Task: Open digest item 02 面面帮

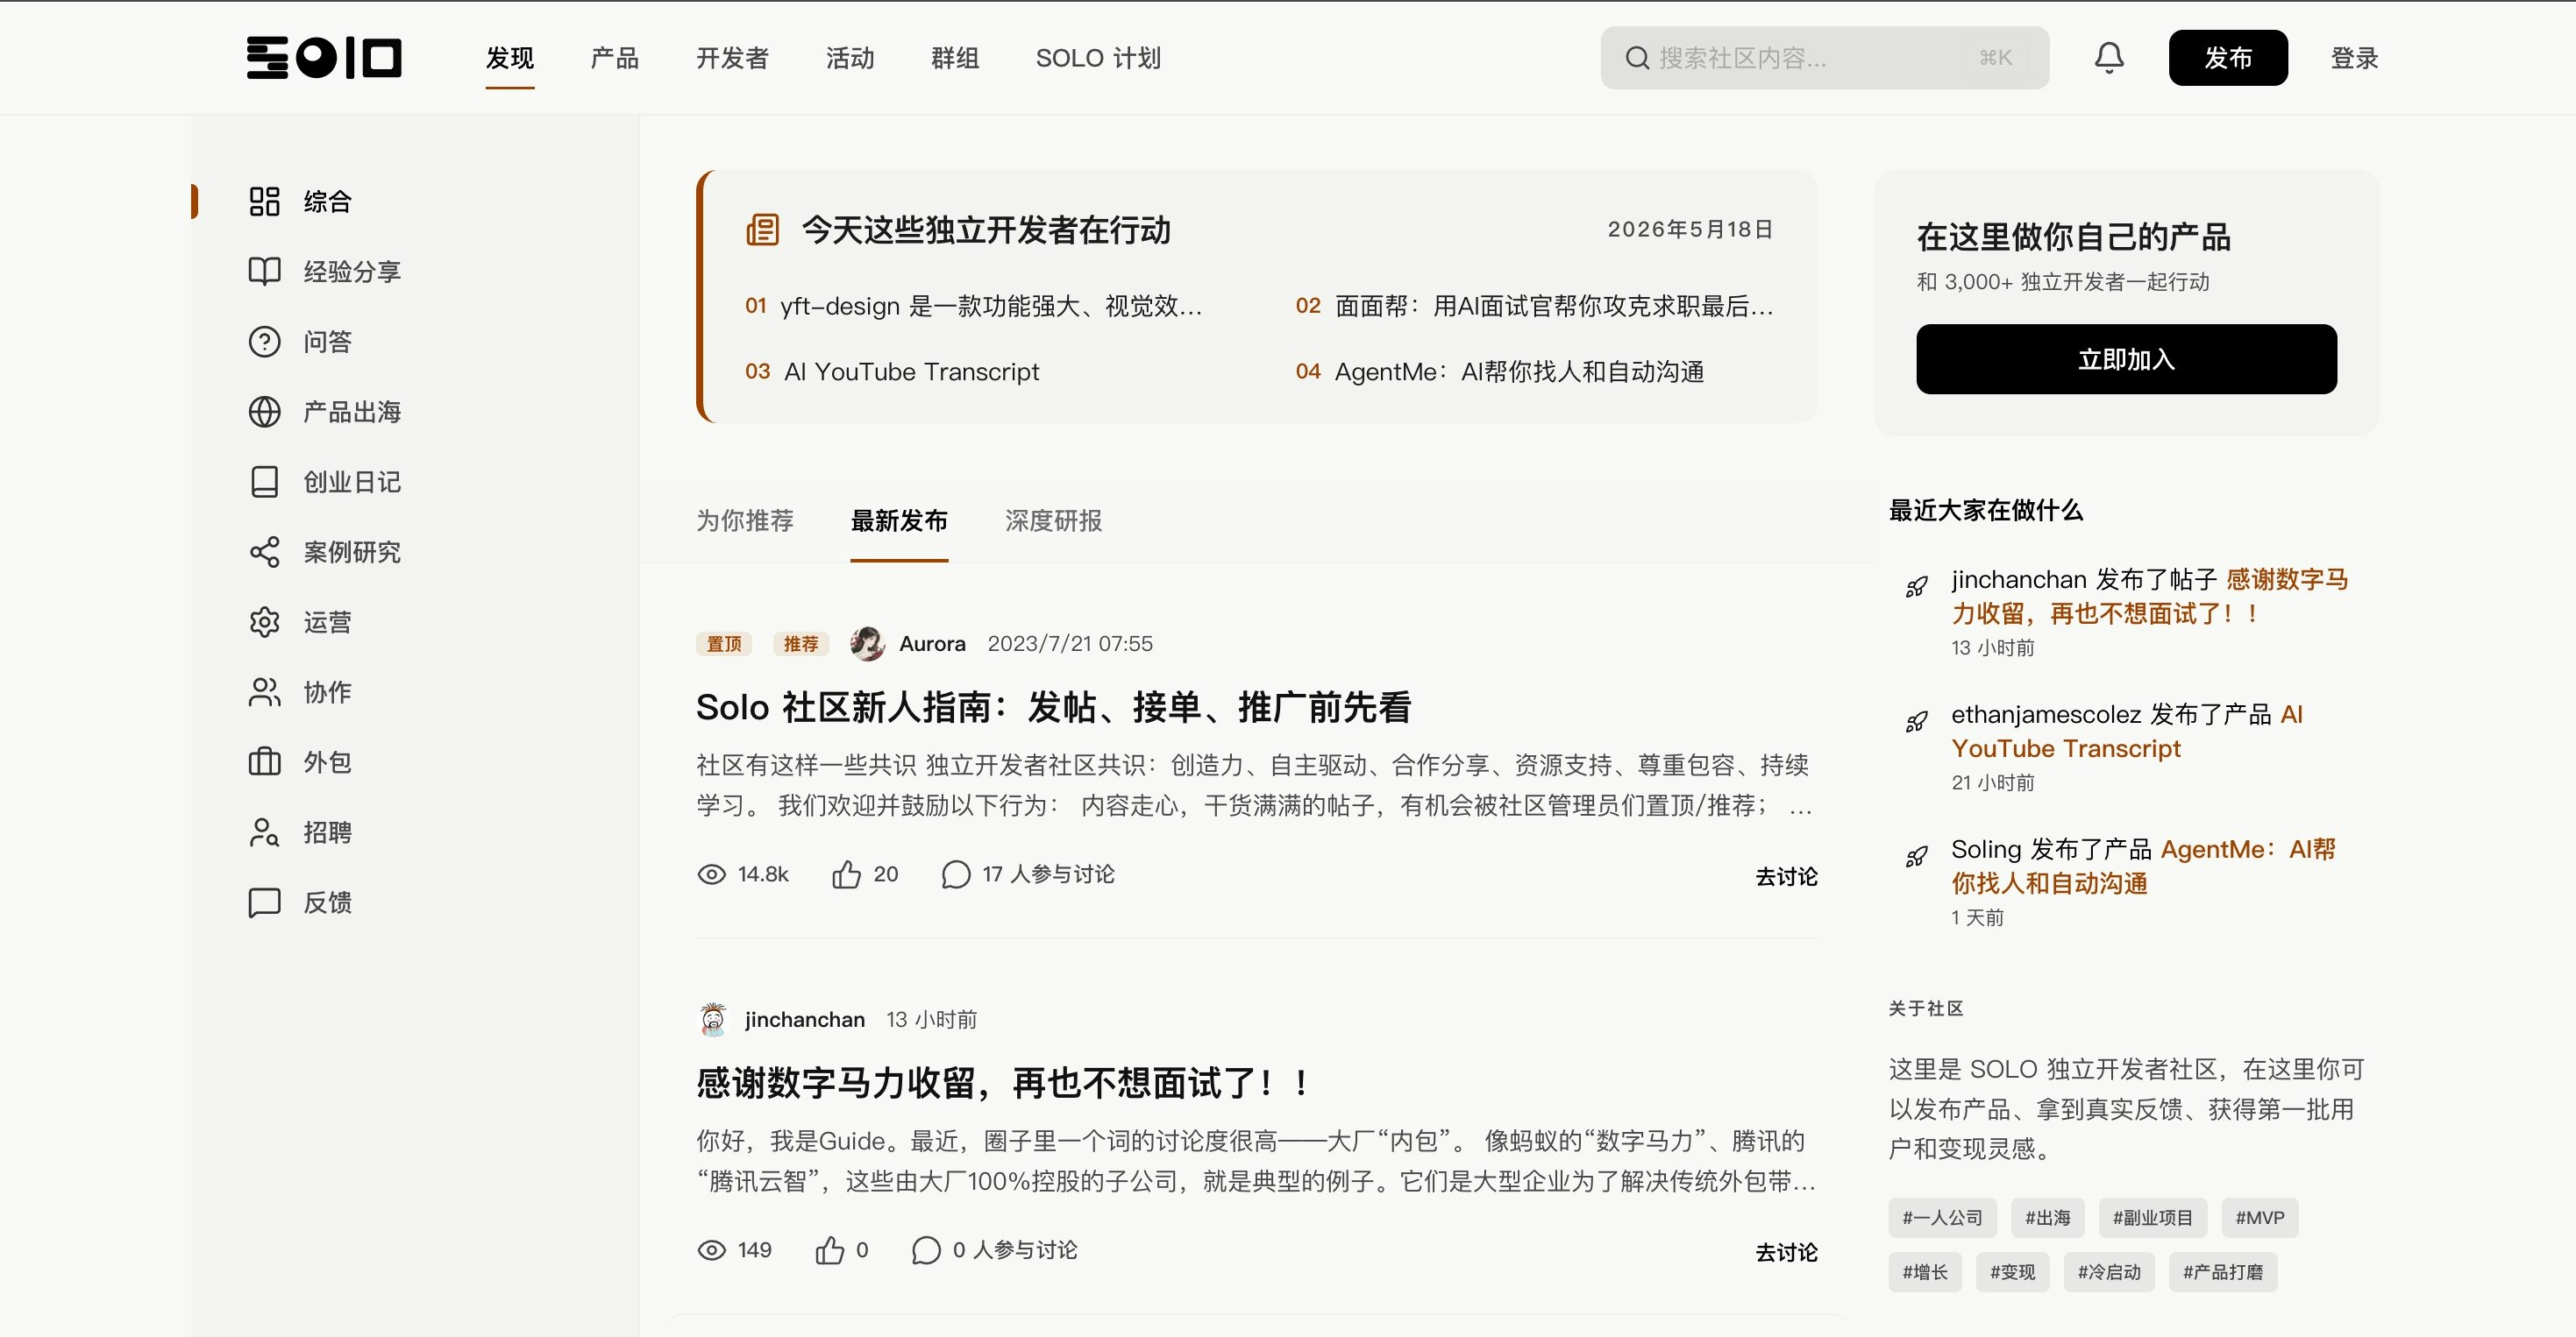Action: (1534, 306)
